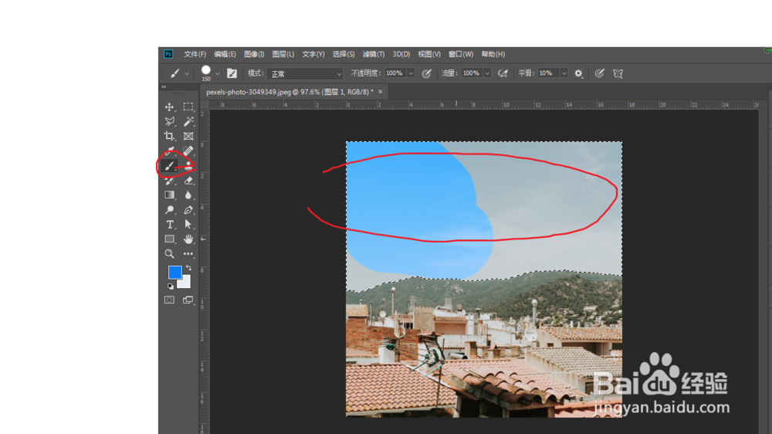Select the Rectangular Marquee tool
Viewport: 772px width, 434px height.
click(x=188, y=107)
